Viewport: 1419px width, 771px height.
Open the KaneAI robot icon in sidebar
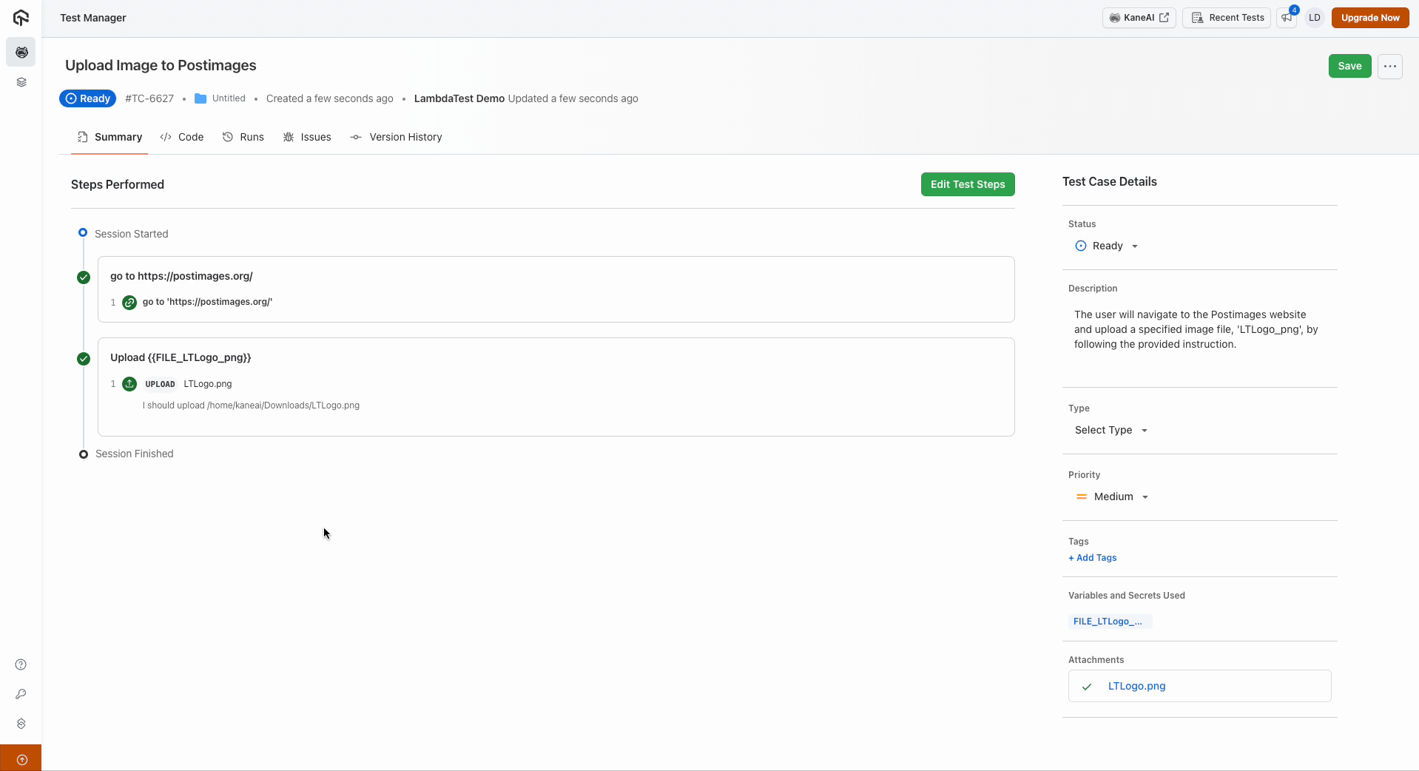click(x=21, y=53)
